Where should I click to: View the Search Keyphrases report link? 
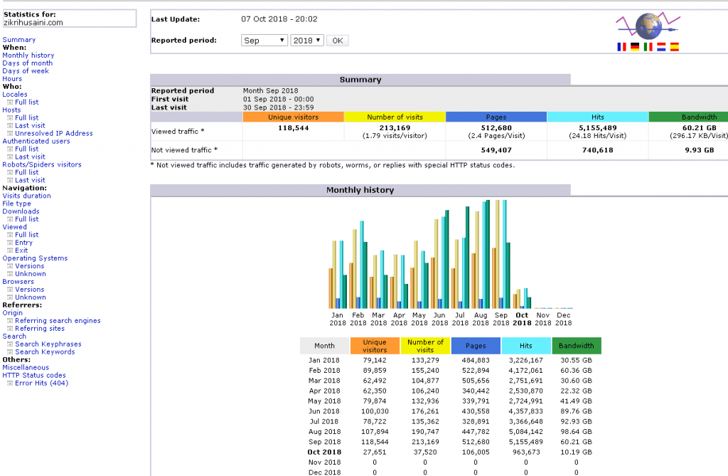48,344
